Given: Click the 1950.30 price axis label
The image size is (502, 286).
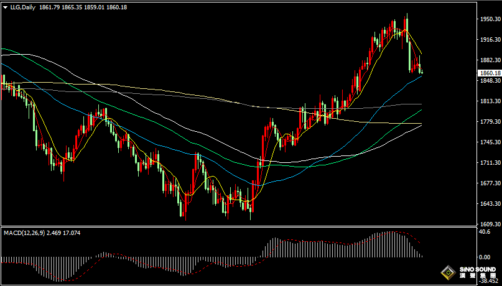Looking at the screenshot, I should tap(490, 19).
